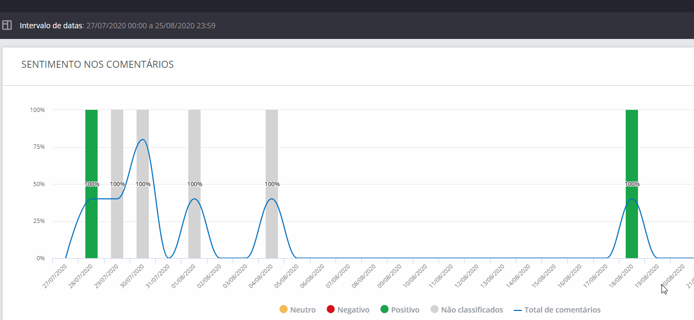
Task: Click the 75% y-axis label
Action: coord(37,147)
